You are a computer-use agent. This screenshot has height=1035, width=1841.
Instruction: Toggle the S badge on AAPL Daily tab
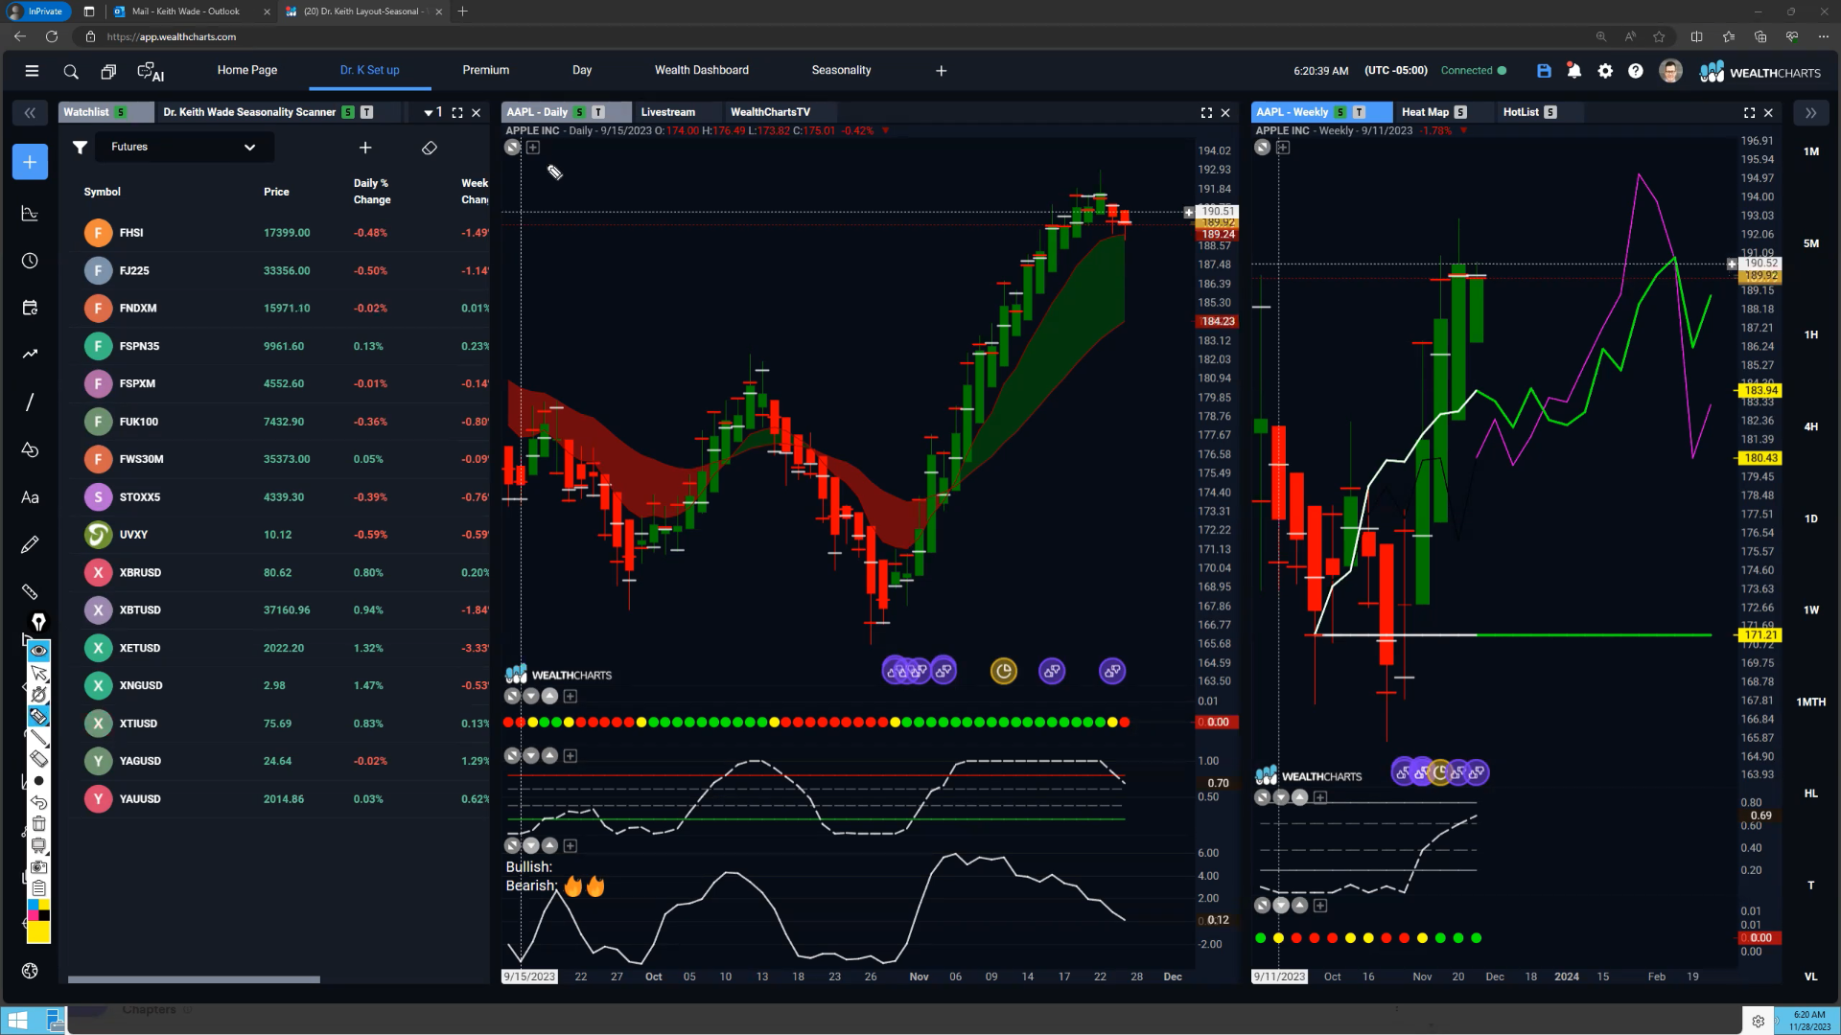click(x=579, y=112)
